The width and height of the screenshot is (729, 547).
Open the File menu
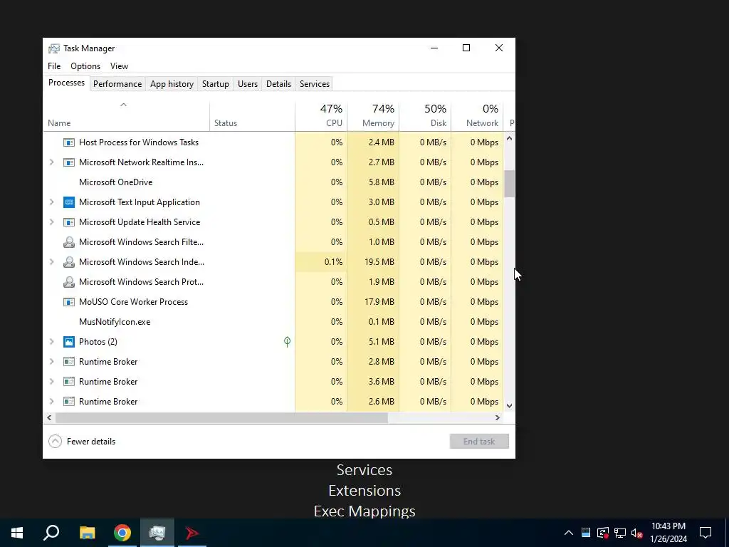[x=54, y=66]
